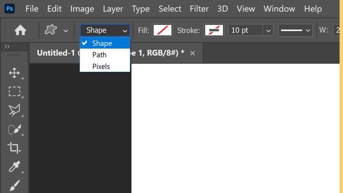The height and width of the screenshot is (193, 343).
Task: Select the Crop tool
Action: coord(14,148)
